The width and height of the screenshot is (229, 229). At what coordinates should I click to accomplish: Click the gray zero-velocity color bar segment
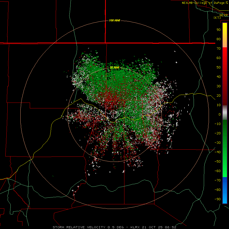[225, 113]
